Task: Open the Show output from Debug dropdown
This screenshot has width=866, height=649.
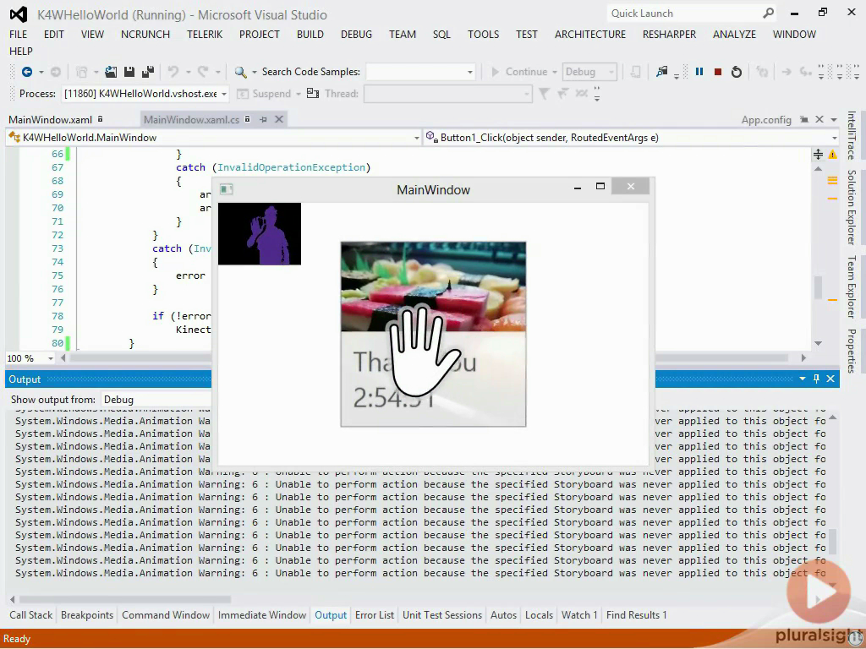Action: click(x=156, y=400)
